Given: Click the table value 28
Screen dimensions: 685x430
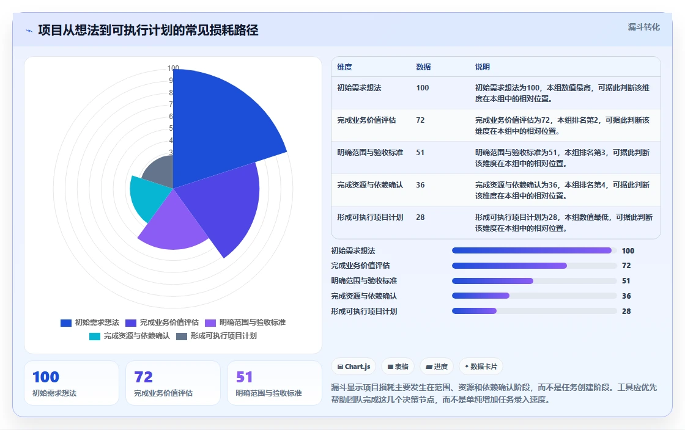Looking at the screenshot, I should [x=420, y=217].
